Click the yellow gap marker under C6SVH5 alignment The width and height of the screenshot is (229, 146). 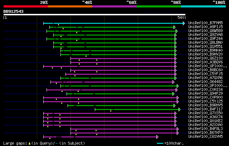(50, 138)
